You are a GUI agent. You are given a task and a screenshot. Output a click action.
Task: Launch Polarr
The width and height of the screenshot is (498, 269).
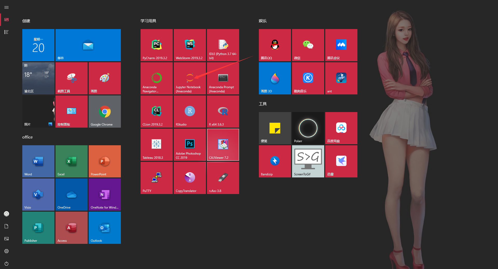pyautogui.click(x=308, y=128)
